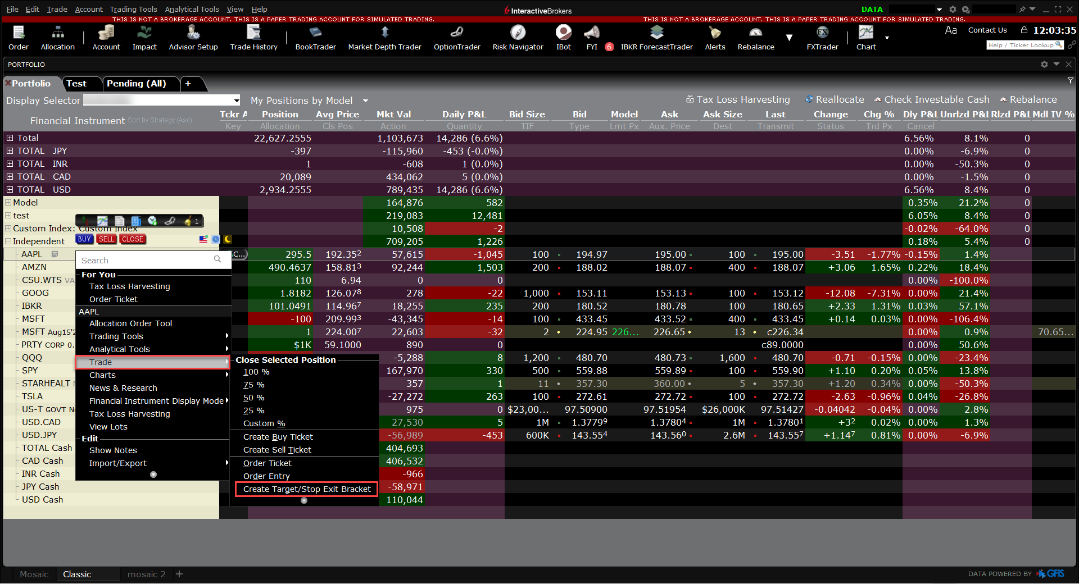Open global configuration gear in title bar
This screenshot has height=584, width=1079.
click(953, 10)
